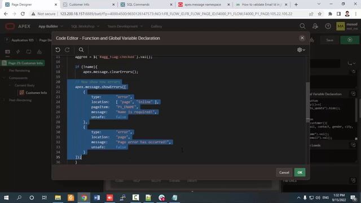Image resolution: width=361 pixels, height=203 pixels.
Task: Open the taskbar volume control
Action: click(318, 198)
